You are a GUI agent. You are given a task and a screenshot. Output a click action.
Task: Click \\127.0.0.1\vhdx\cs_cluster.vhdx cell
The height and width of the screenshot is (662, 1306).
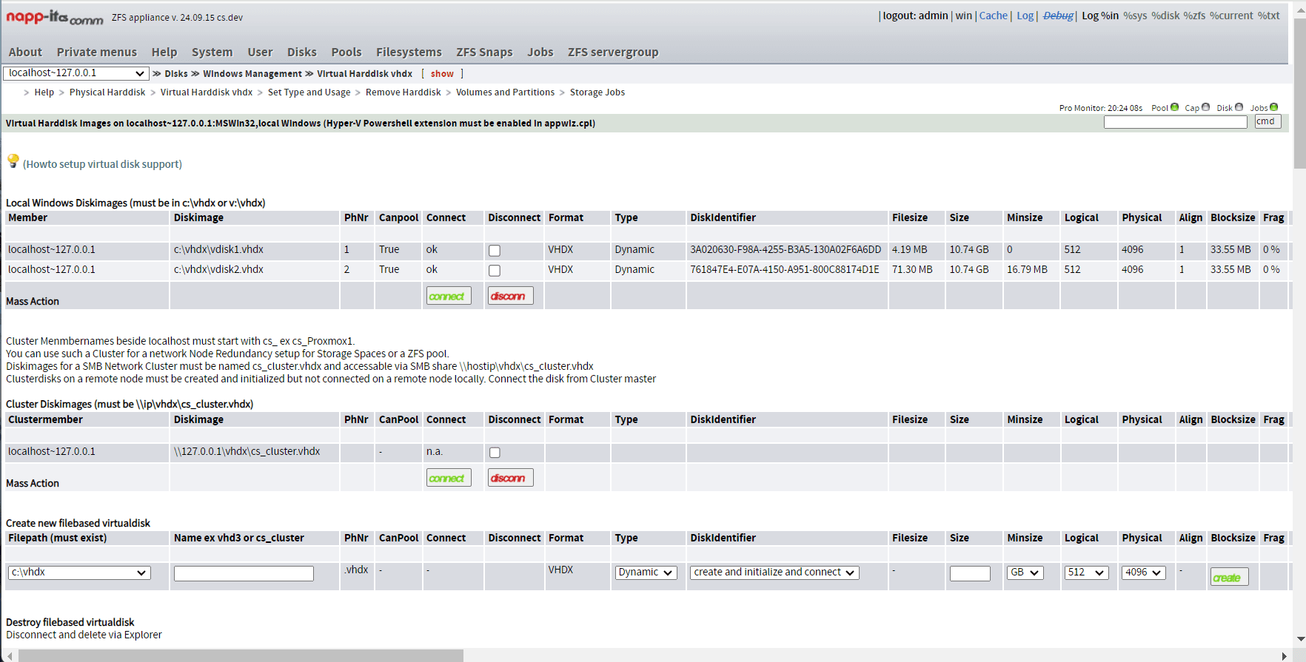[x=247, y=452]
